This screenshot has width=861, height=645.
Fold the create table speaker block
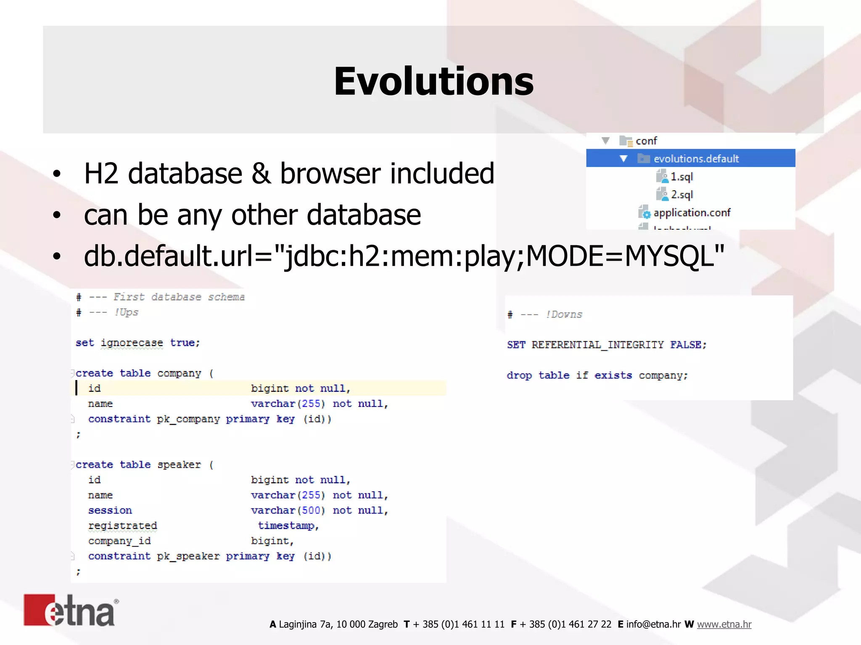click(x=73, y=464)
